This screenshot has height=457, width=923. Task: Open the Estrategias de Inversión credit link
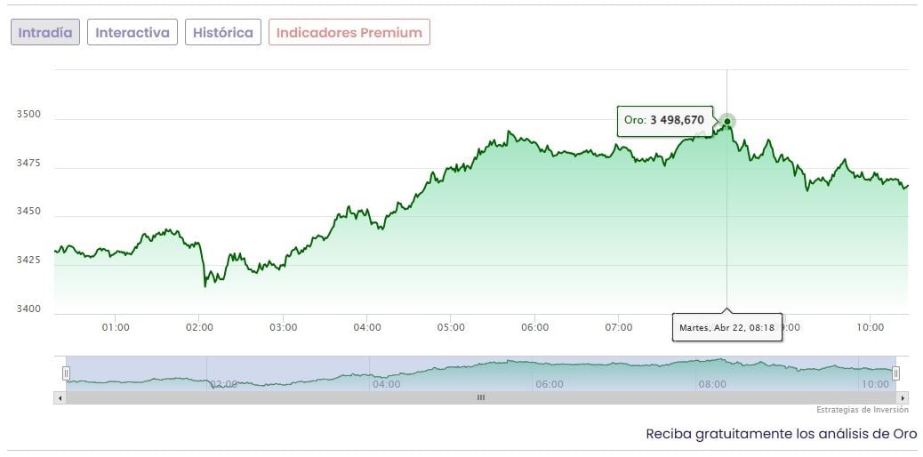(x=863, y=410)
